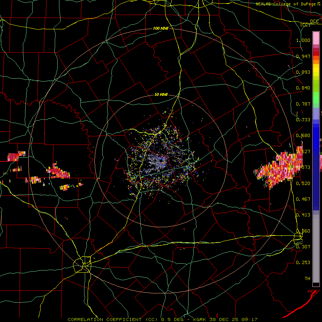Select the 0.947 colorbar value

coord(303,56)
